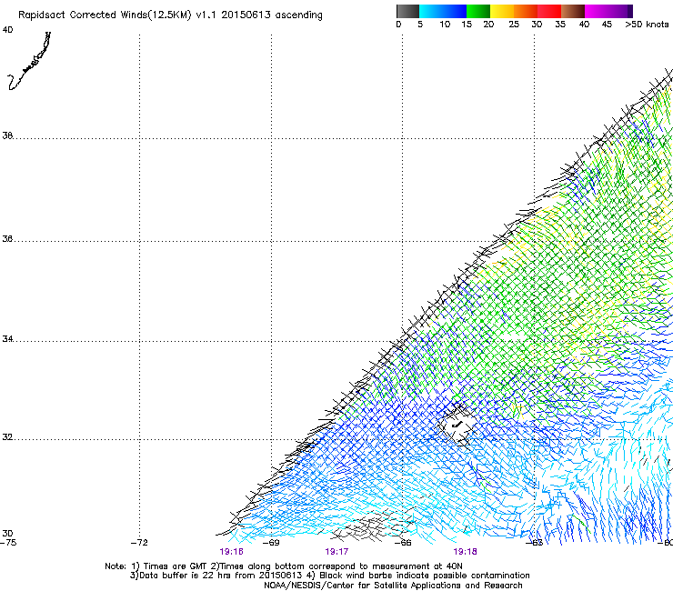Click the '34' latitude axis label
Image resolution: width=673 pixels, height=591 pixels.
pos(7,339)
